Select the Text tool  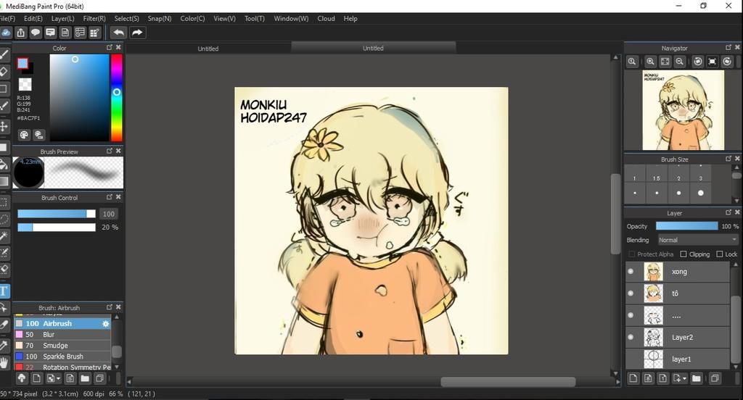(x=4, y=291)
